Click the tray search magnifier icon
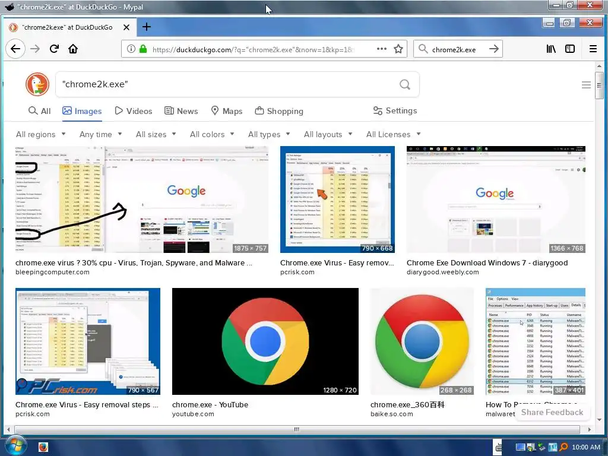This screenshot has height=456, width=608. pos(563,447)
